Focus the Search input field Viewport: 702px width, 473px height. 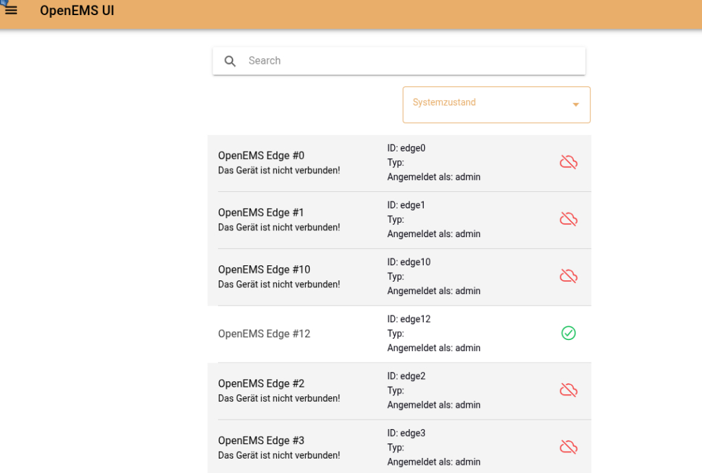pos(411,61)
